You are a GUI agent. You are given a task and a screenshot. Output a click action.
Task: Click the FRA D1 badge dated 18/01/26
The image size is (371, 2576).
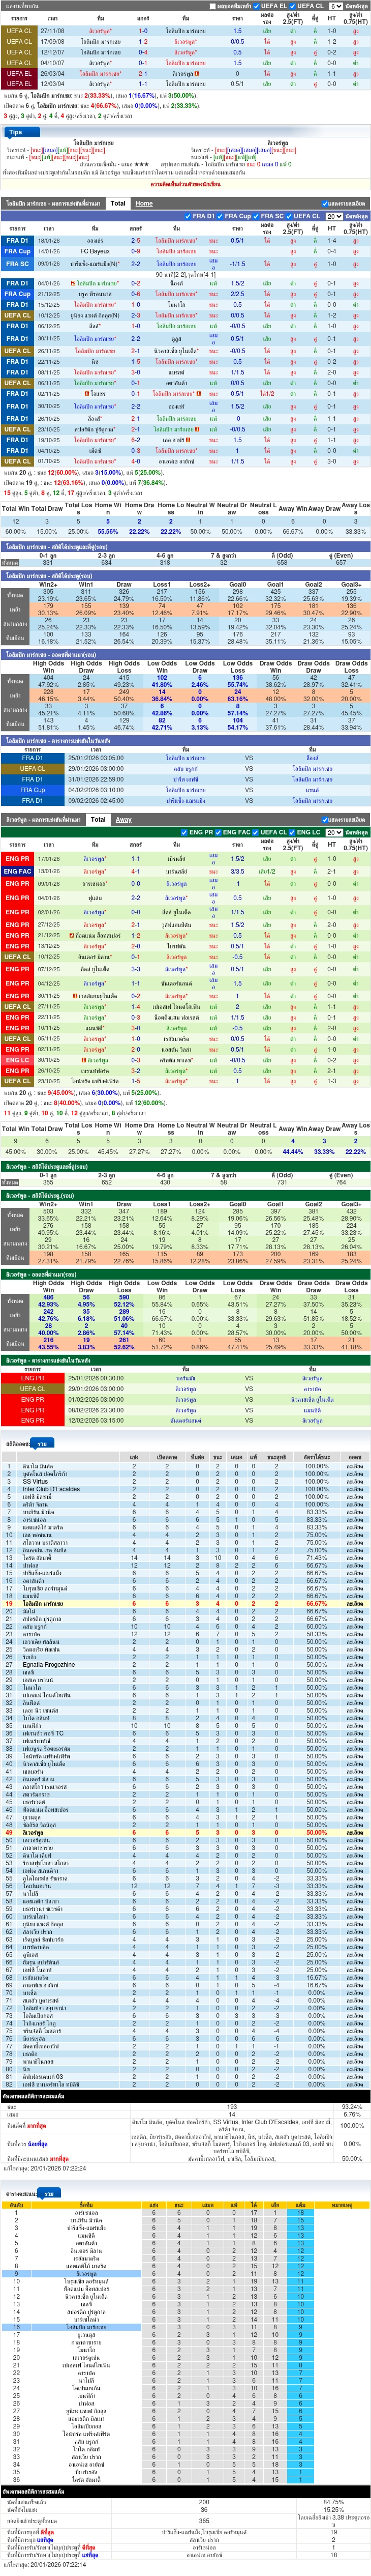click(x=18, y=240)
